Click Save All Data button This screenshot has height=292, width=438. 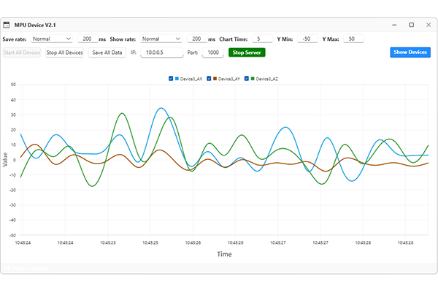[x=107, y=53]
